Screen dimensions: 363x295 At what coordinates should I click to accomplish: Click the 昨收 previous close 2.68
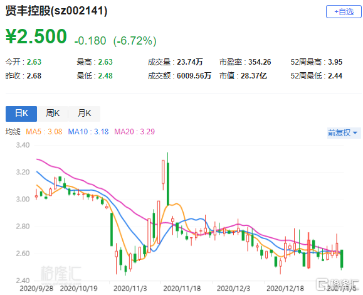34,76
